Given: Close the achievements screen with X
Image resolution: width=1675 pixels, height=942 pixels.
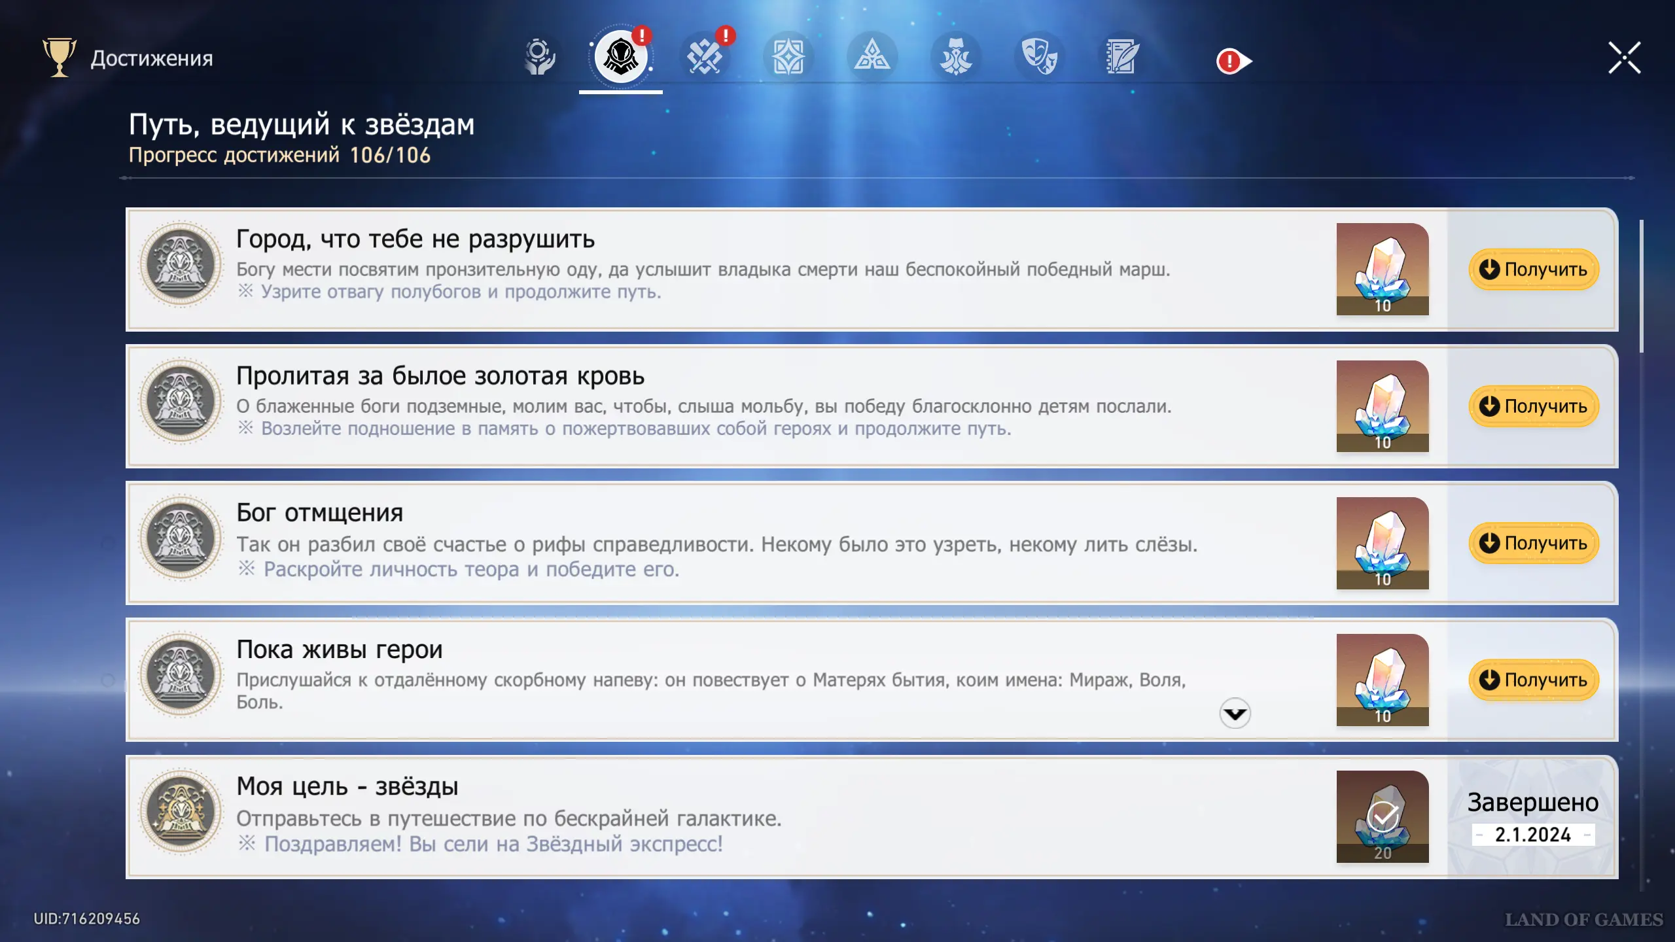Looking at the screenshot, I should tap(1625, 58).
